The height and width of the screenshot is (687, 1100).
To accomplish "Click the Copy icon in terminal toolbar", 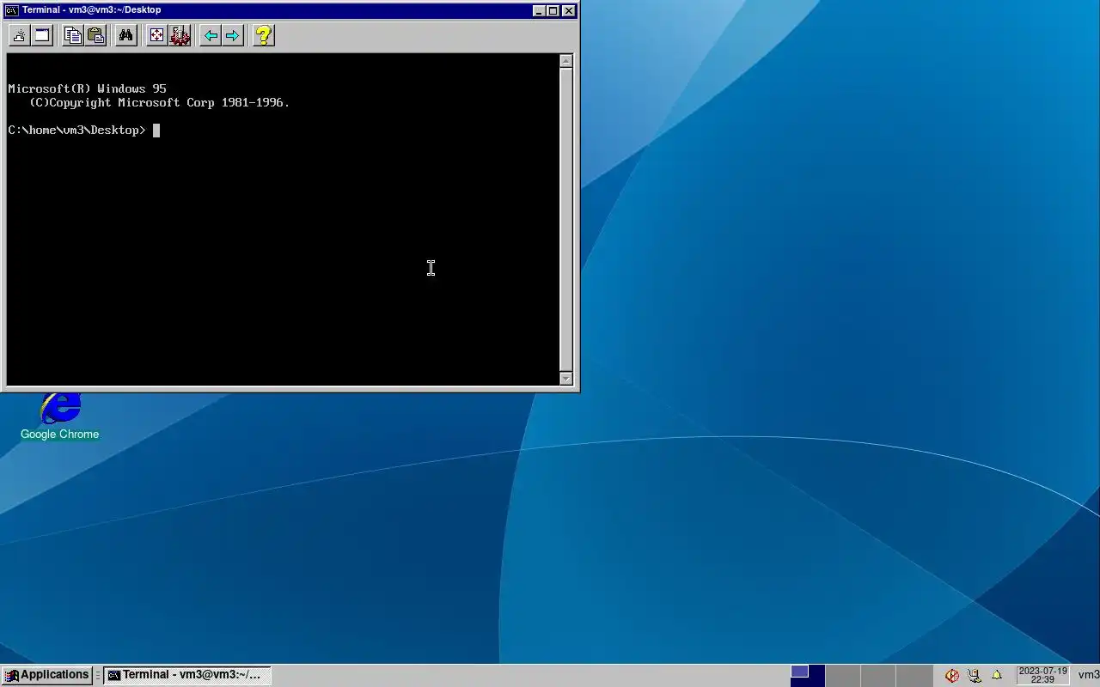I will (73, 35).
